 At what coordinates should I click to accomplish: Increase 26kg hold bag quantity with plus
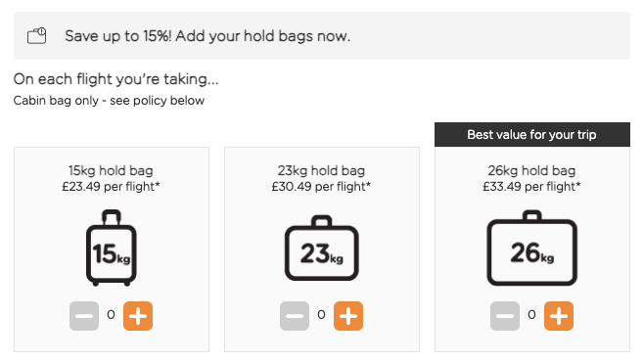point(559,316)
